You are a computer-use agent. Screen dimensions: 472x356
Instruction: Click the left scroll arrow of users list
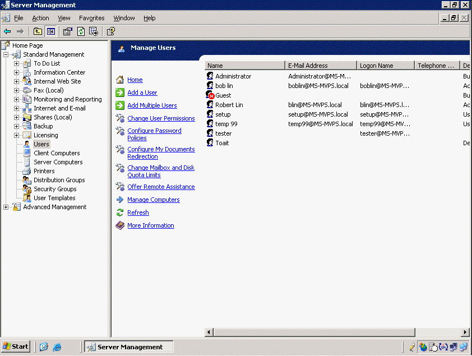pyautogui.click(x=209, y=332)
